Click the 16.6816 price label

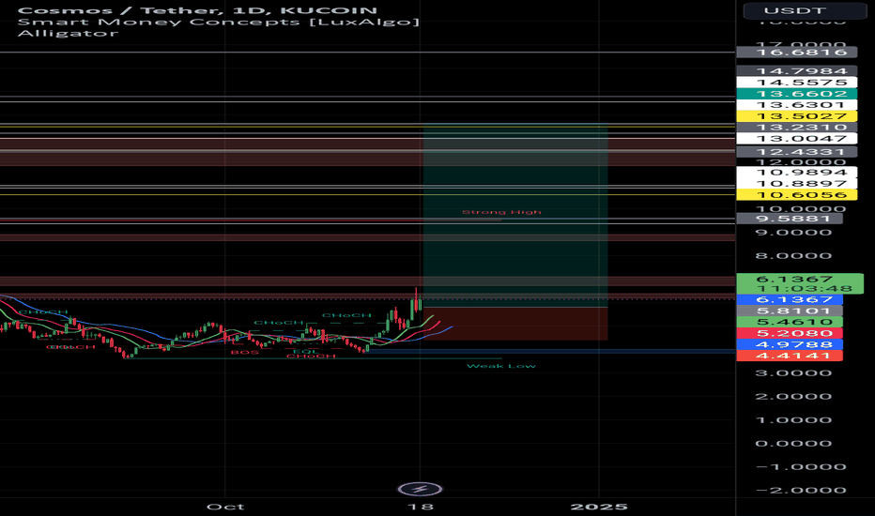797,53
